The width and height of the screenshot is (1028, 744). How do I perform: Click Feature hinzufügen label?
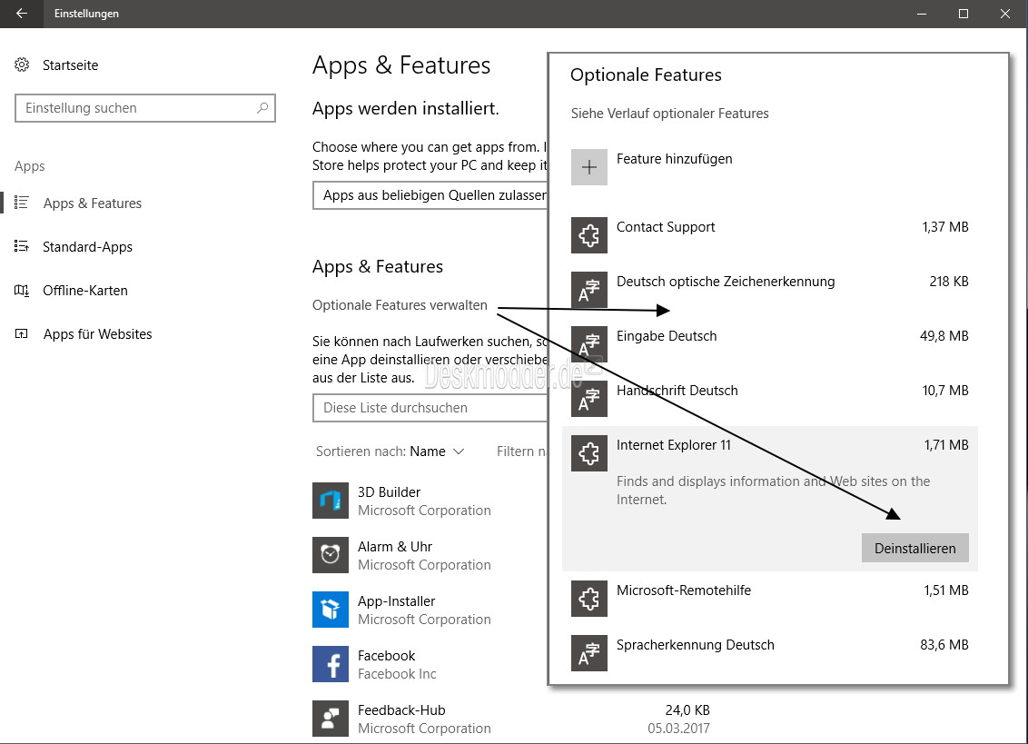tap(674, 159)
